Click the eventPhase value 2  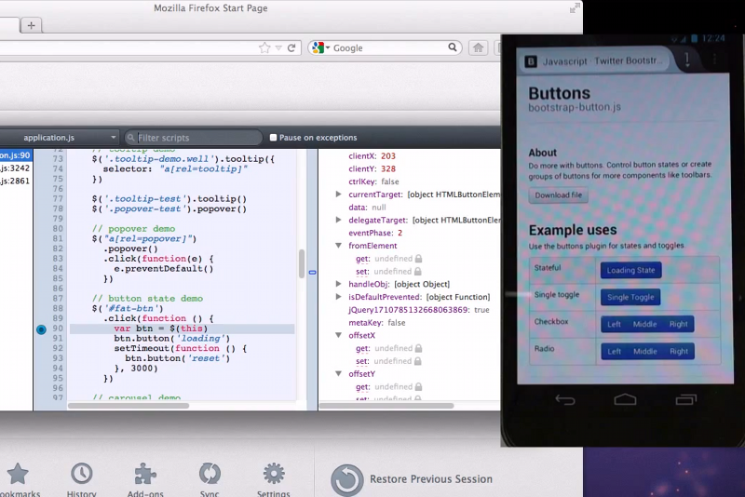point(400,233)
